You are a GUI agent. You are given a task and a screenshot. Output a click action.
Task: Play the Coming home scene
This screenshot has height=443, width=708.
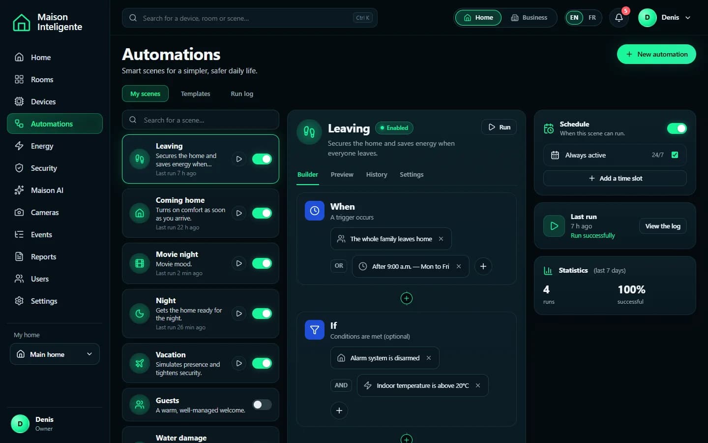(x=239, y=213)
